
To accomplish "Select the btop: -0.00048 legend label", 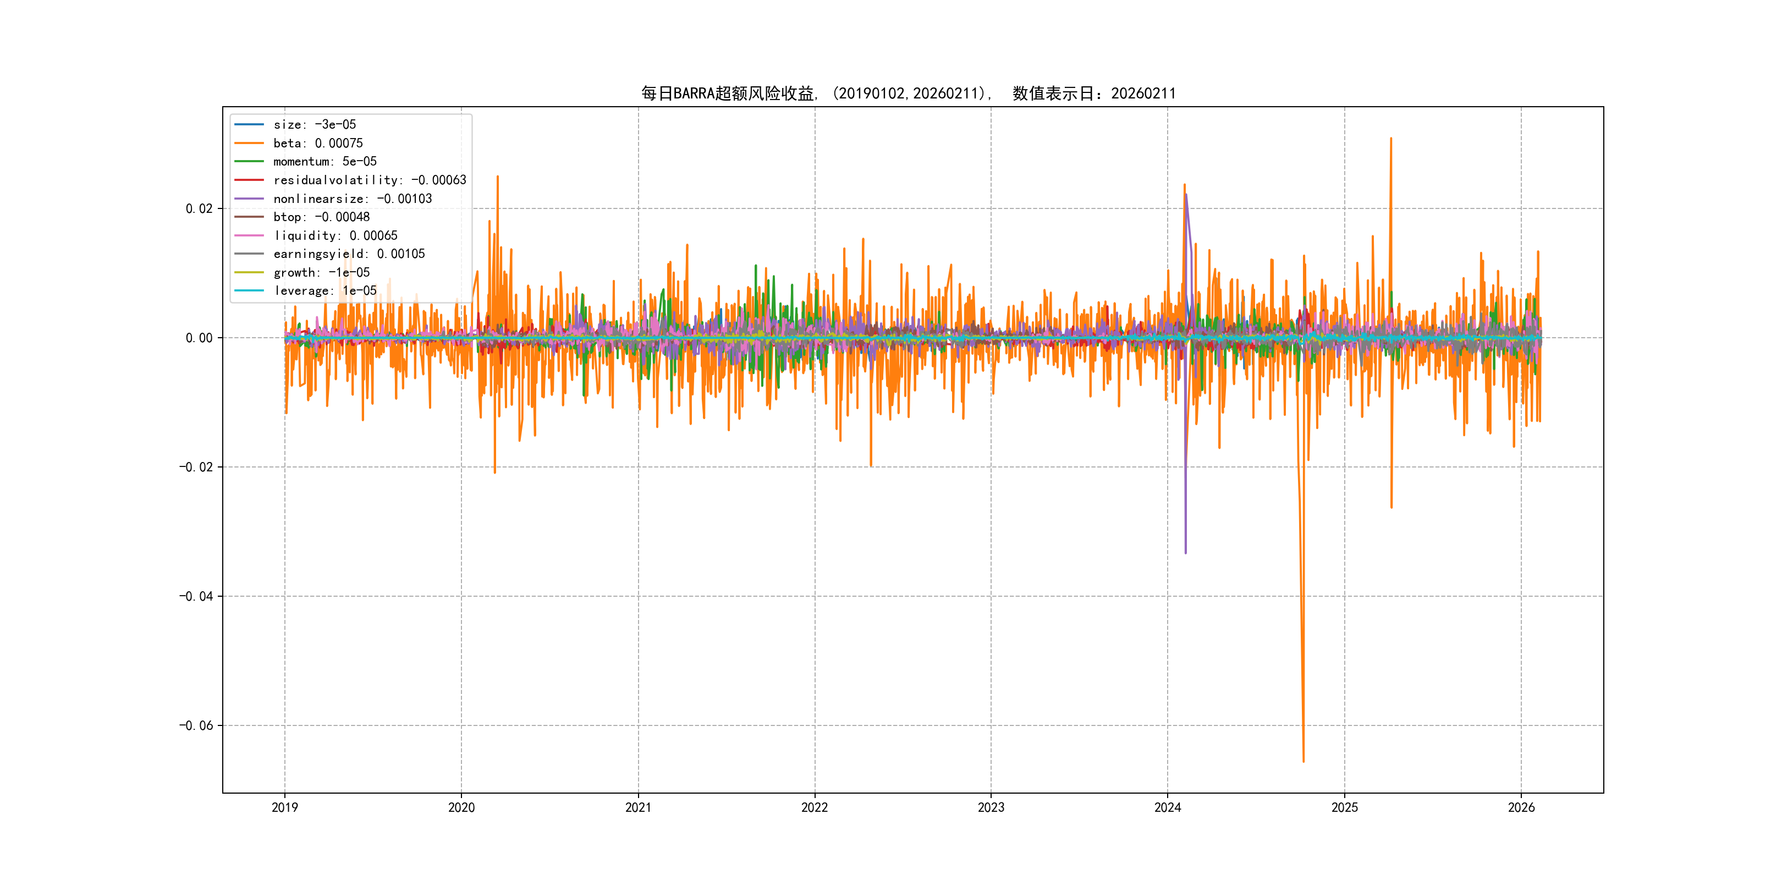I will (x=321, y=217).
